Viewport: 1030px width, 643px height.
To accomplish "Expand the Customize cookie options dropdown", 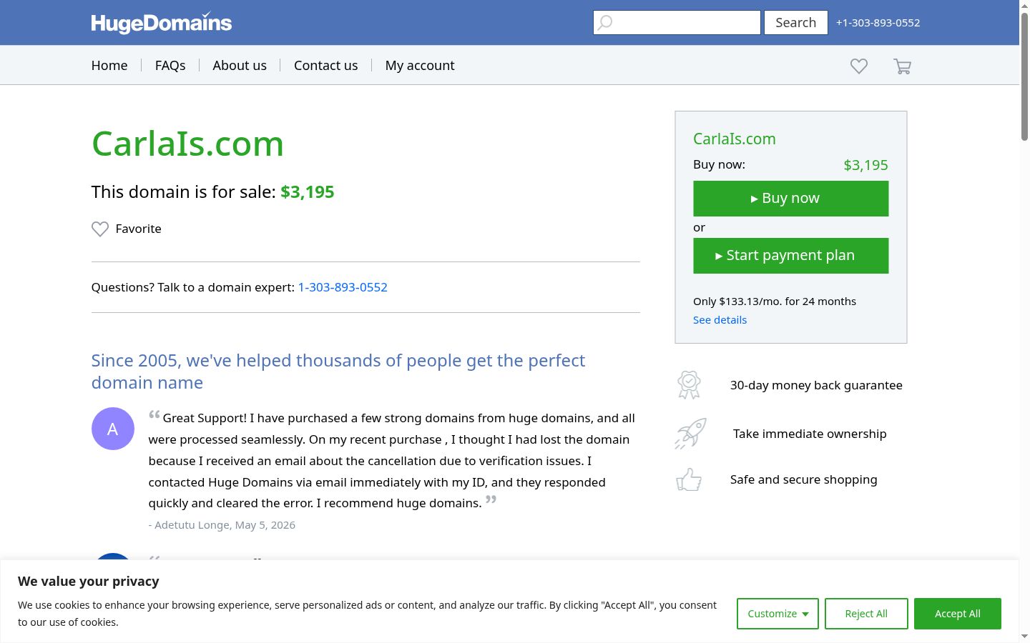I will point(778,614).
